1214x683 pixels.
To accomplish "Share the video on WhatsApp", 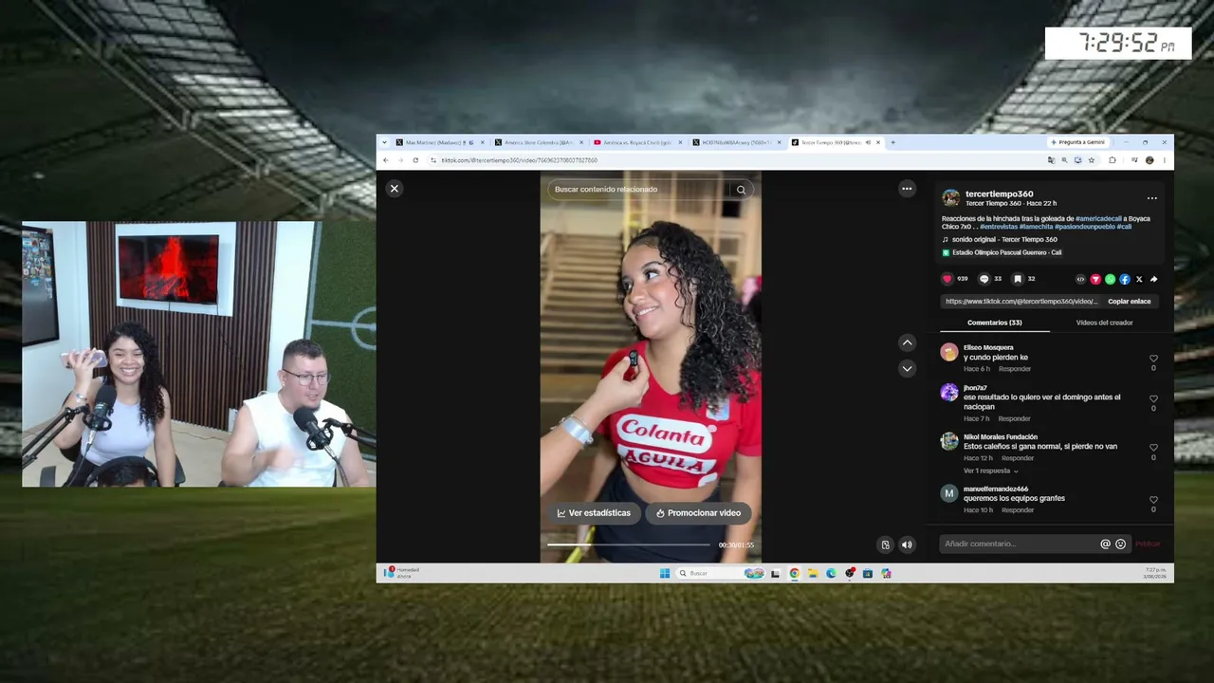I will tap(1110, 279).
